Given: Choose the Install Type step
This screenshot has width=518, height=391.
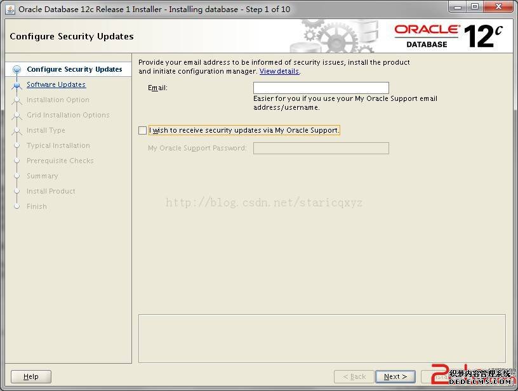Looking at the screenshot, I should point(46,131).
